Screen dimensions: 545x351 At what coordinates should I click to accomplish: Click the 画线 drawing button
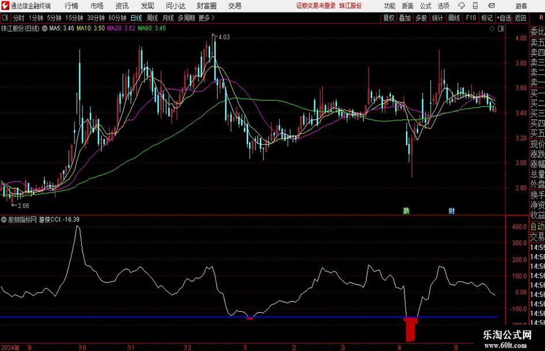pos(454,18)
